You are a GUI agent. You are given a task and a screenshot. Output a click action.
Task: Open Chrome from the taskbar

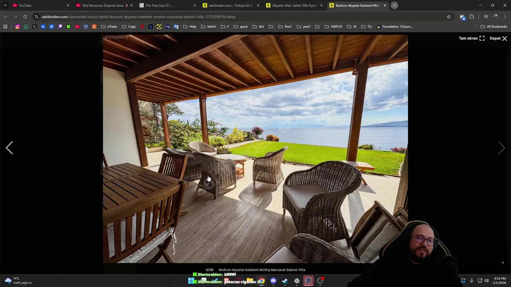(261, 281)
